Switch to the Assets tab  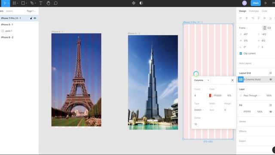(x=9, y=11)
